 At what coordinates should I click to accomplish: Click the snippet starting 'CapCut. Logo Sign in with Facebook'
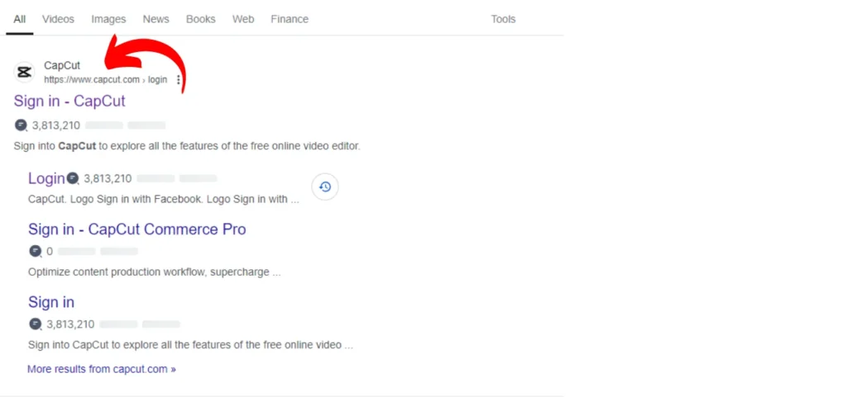[164, 199]
